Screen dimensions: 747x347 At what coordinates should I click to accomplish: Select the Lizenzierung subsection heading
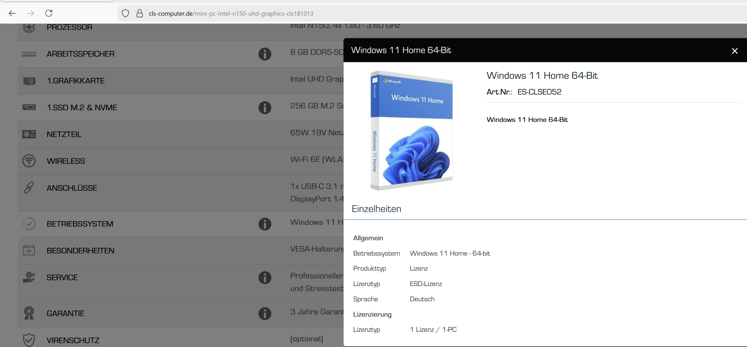[372, 315]
